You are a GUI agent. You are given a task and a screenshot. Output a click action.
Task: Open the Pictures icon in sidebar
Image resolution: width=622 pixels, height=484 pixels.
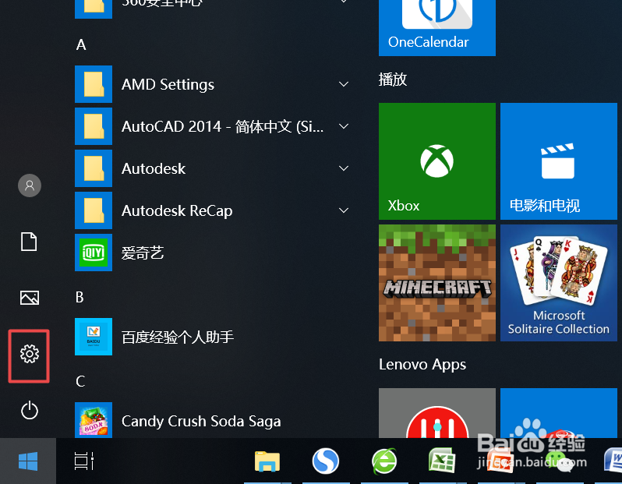(x=30, y=298)
